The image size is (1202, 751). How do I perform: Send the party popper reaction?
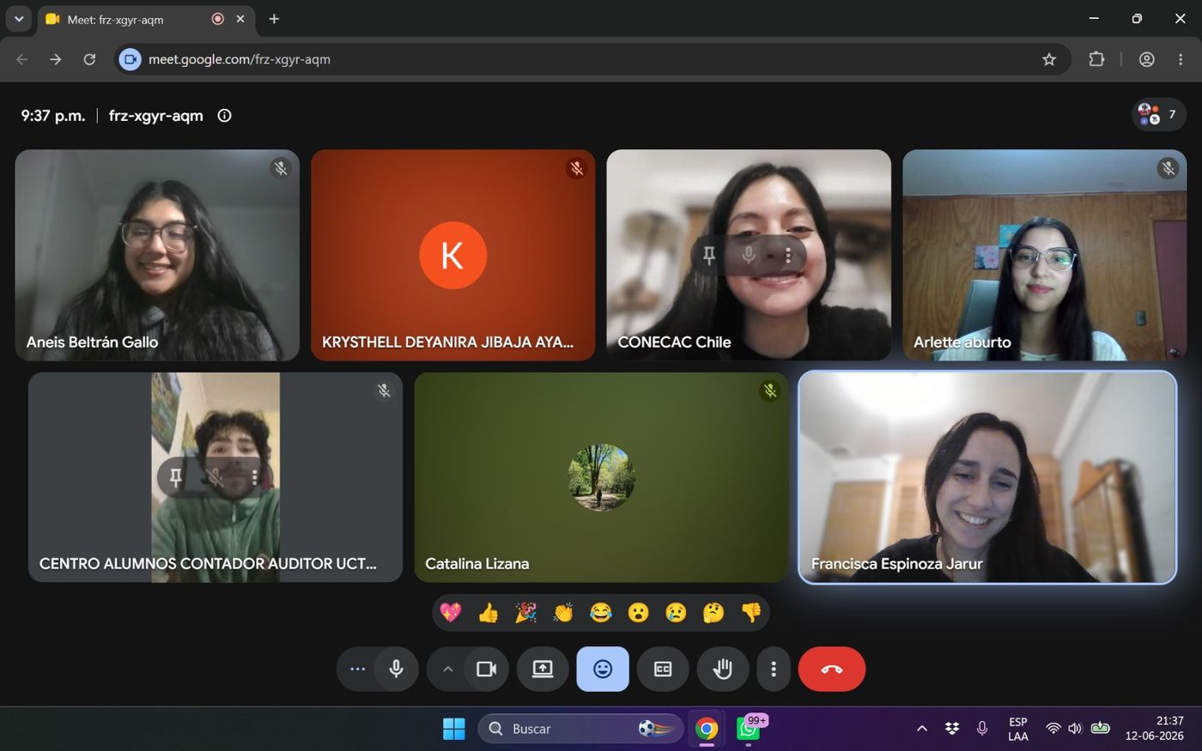click(525, 613)
